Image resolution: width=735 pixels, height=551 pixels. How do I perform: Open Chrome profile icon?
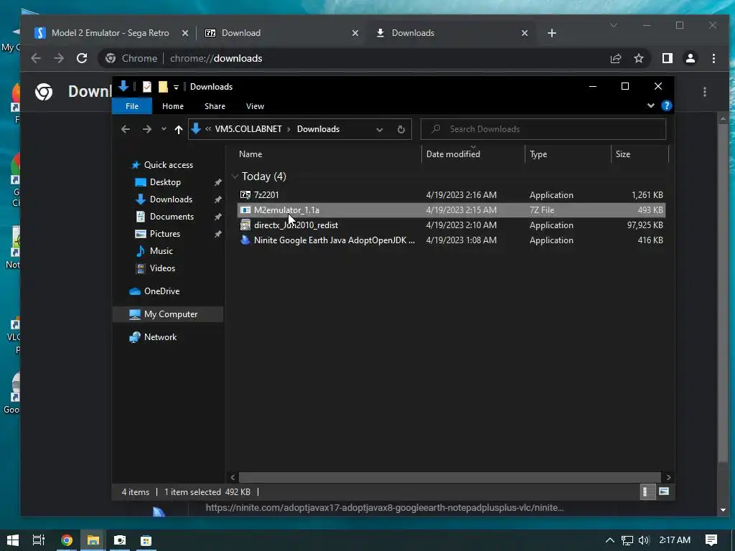pos(690,59)
